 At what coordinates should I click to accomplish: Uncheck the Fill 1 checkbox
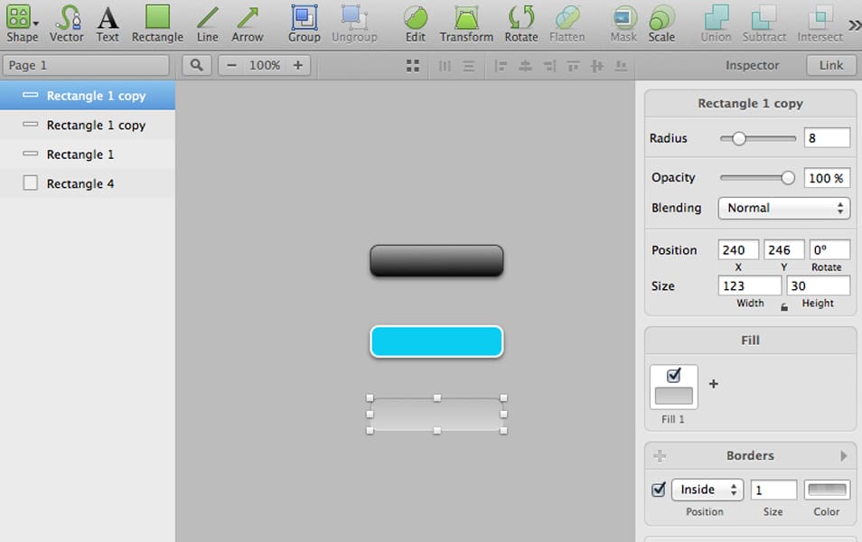pos(673,376)
